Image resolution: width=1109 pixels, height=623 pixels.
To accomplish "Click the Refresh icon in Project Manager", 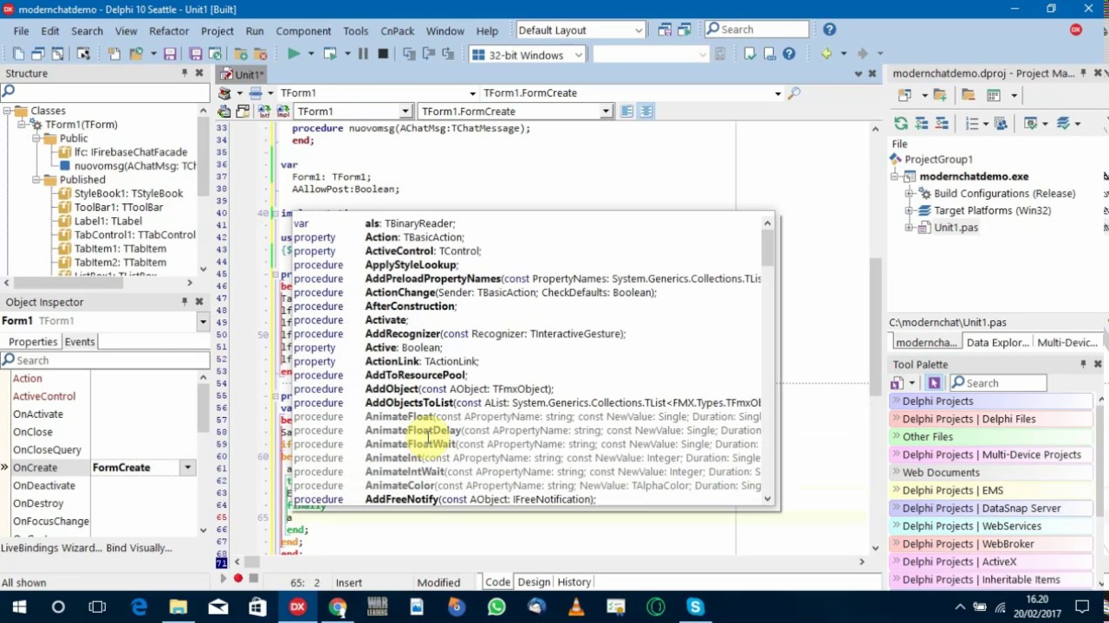I will coord(901,124).
